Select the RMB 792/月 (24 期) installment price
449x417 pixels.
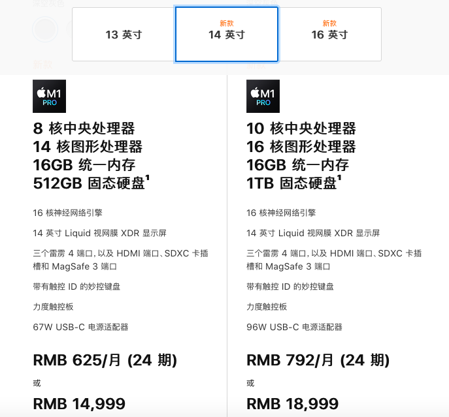(318, 360)
